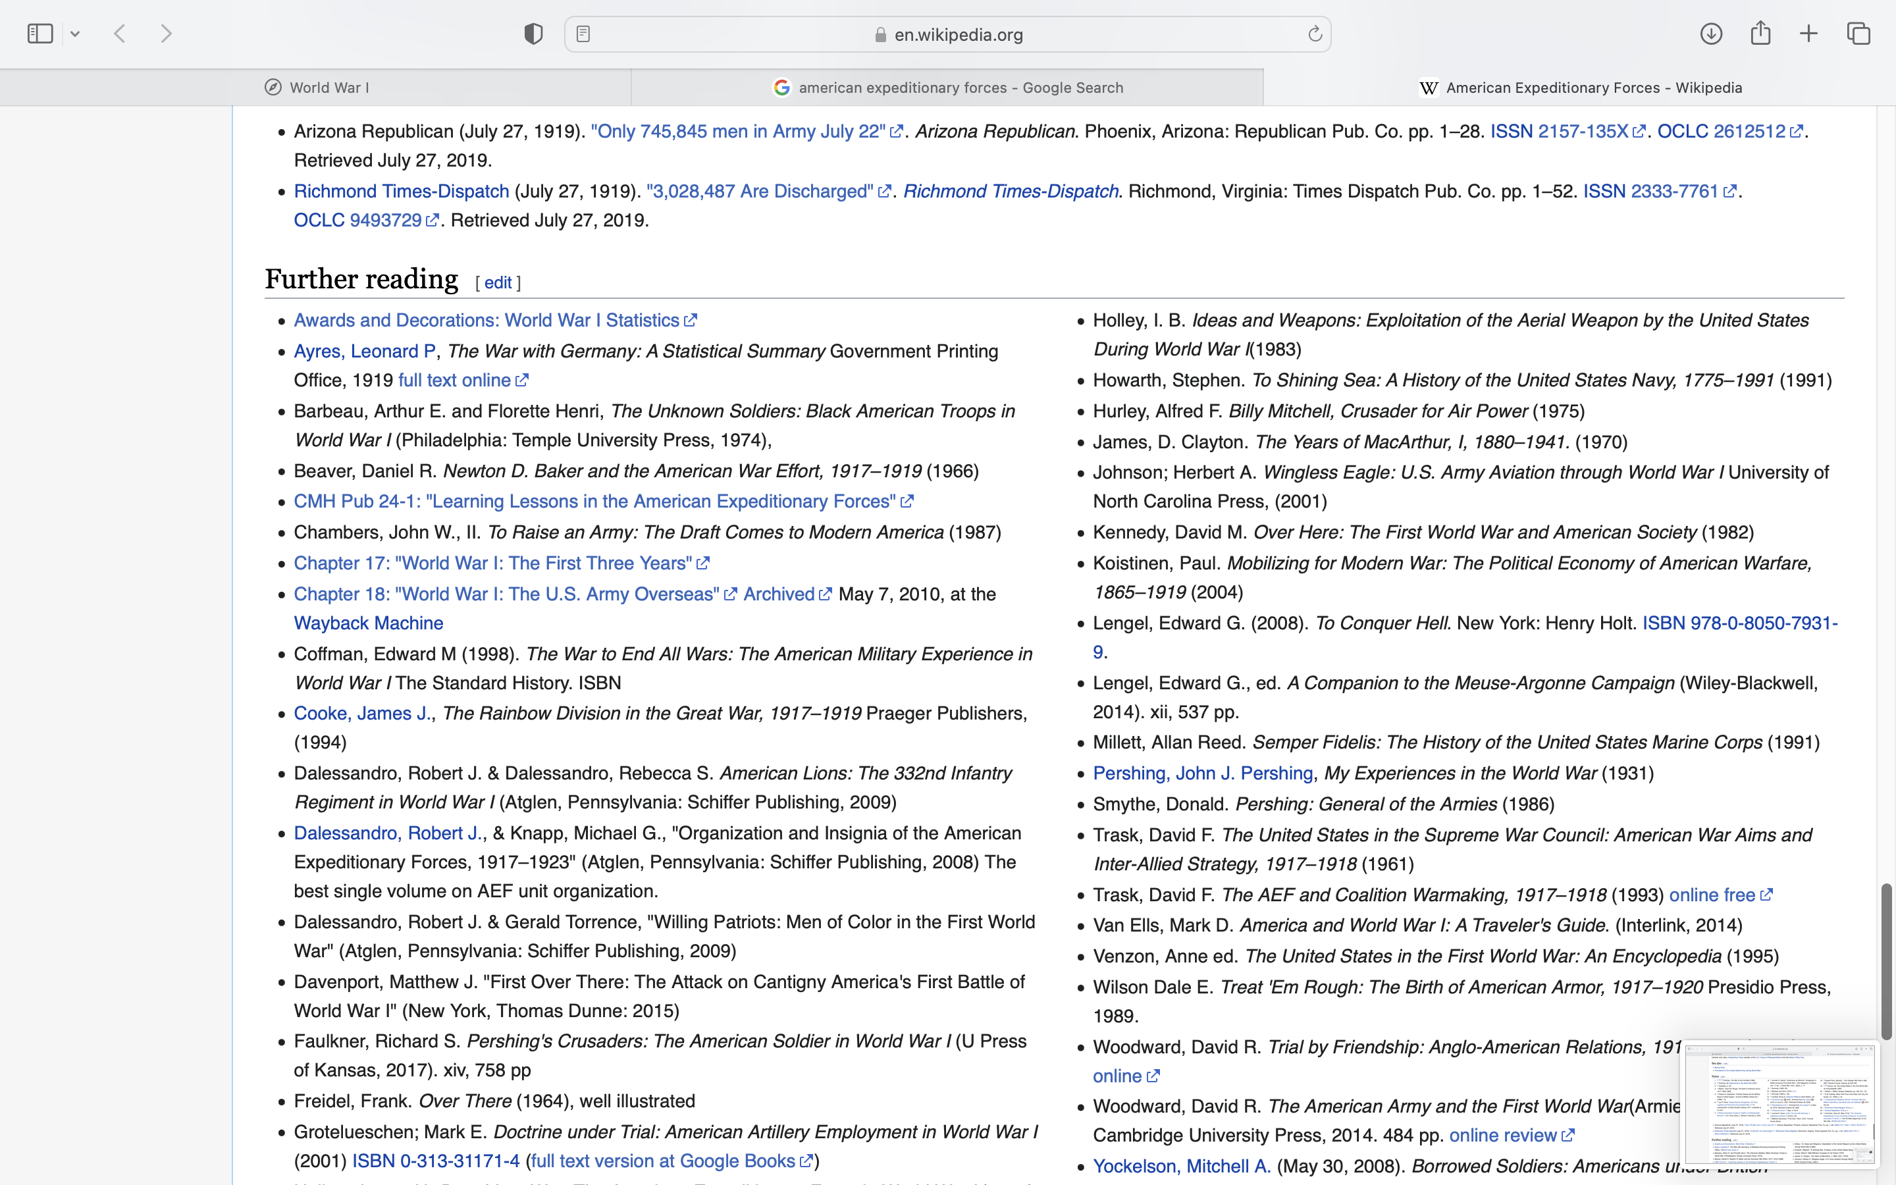The image size is (1896, 1185).
Task: Open the Downloads button
Action: coord(1711,34)
